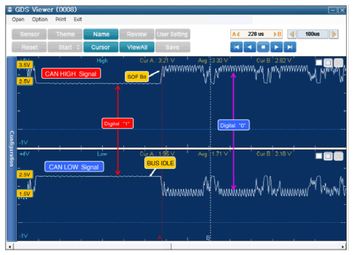The width and height of the screenshot is (353, 255).
Task: Close the Low channel pane
Action: click(339, 156)
